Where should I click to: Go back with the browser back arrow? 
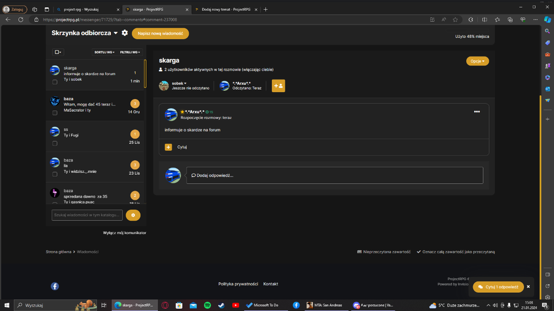point(8,20)
